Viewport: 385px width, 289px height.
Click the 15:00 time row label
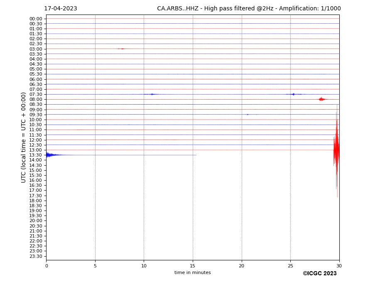pos(36,170)
